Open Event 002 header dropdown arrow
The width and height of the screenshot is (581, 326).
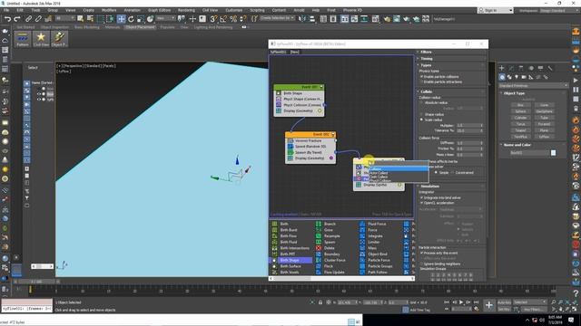[x=333, y=135]
